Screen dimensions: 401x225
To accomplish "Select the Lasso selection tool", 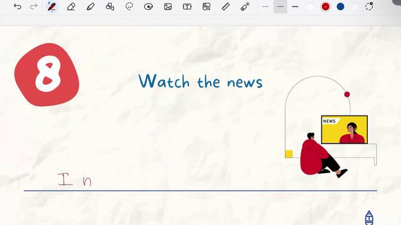I will (129, 6).
